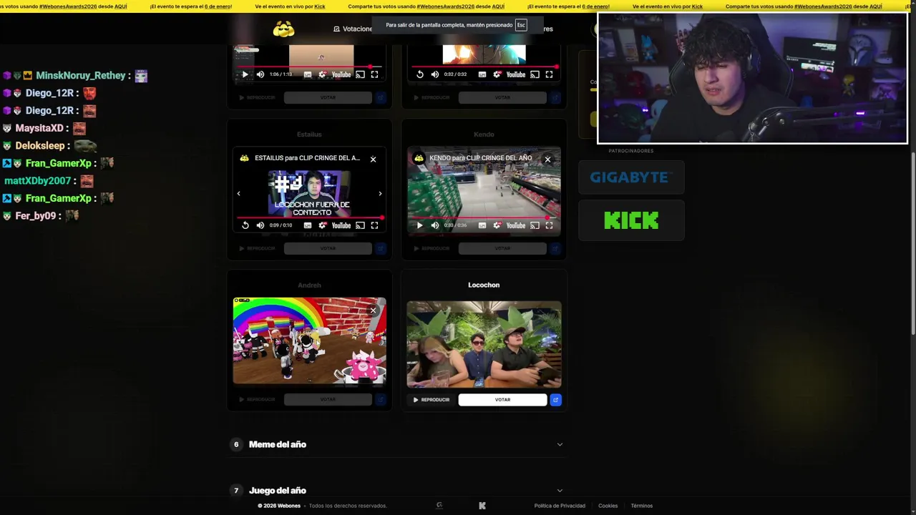Toggle subtitles on the Kendo clip
The width and height of the screenshot is (916, 515).
[x=482, y=225]
